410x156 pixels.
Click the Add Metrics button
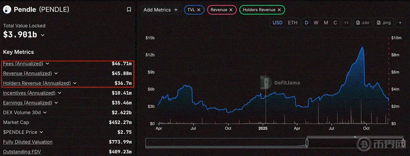[x=160, y=10]
